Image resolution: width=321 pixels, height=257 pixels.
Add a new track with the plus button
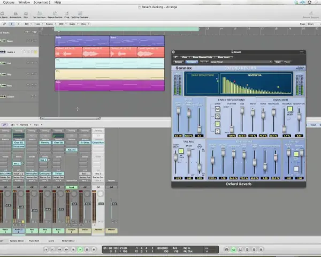coord(27,32)
